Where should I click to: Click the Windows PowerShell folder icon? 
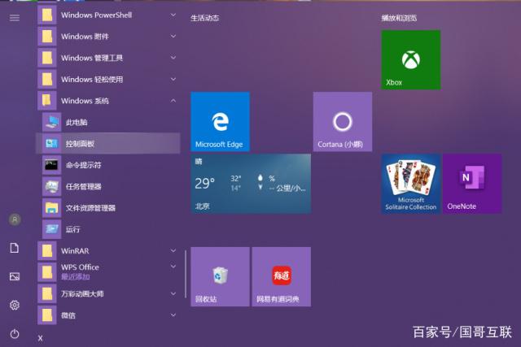(x=47, y=15)
